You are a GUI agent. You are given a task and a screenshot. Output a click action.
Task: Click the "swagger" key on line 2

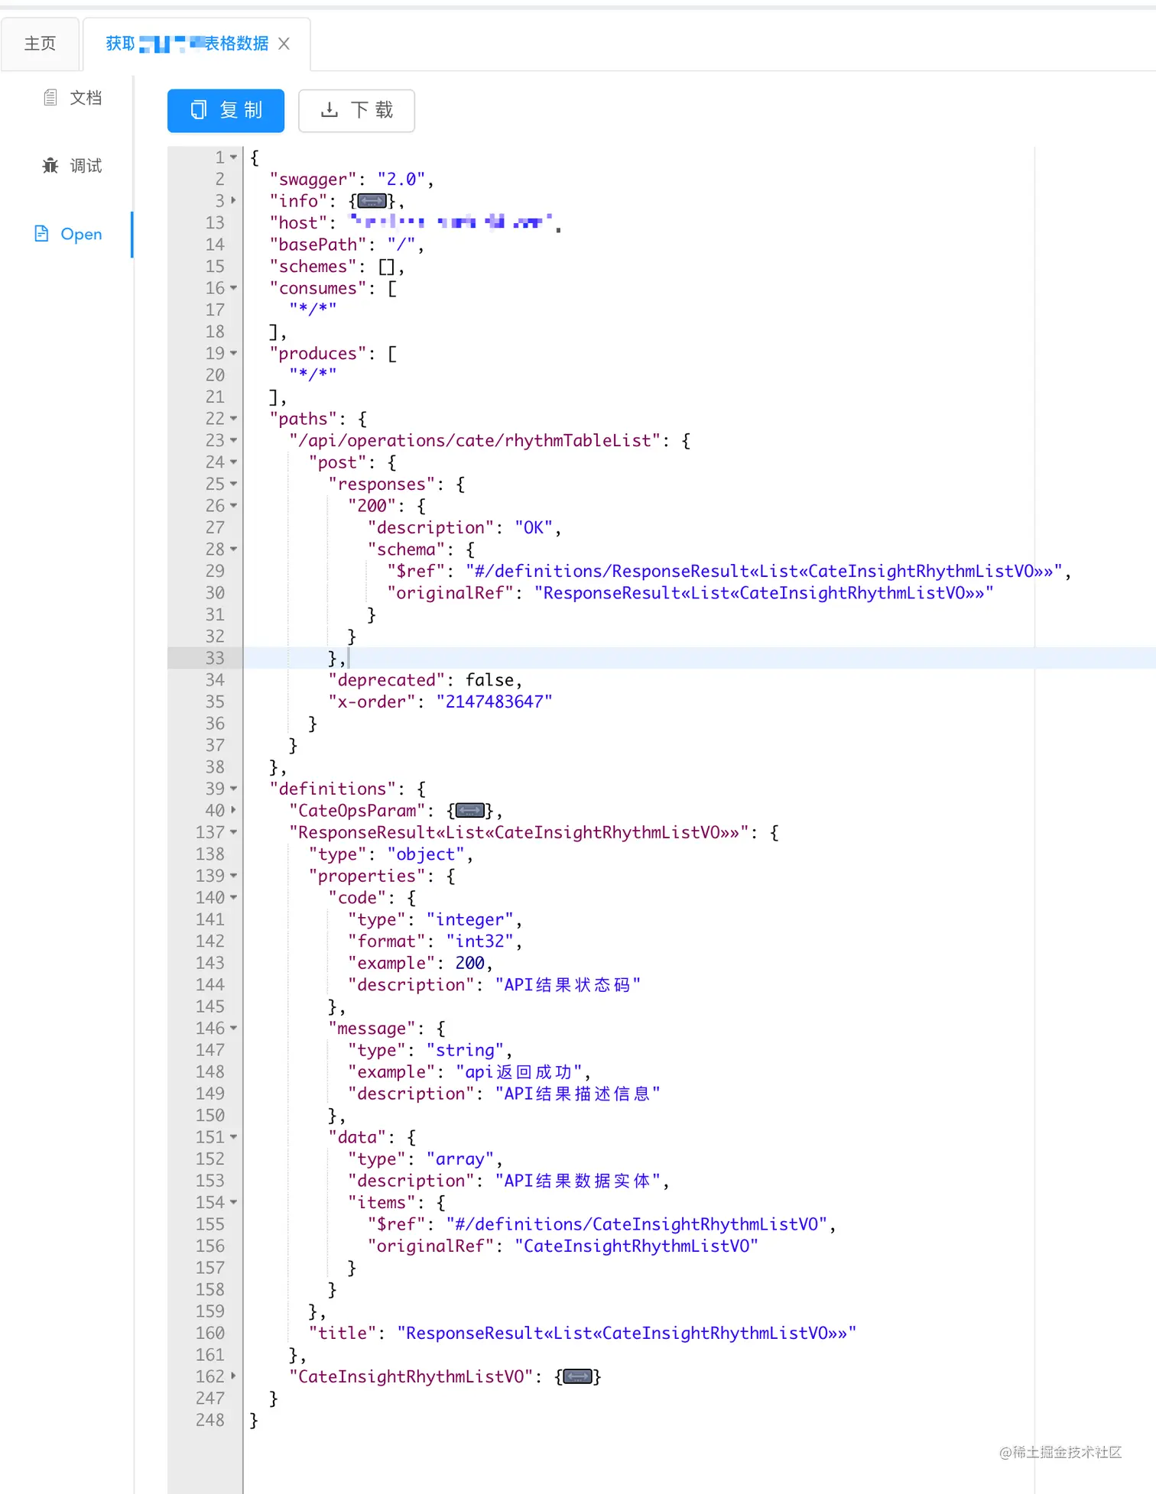pos(313,180)
